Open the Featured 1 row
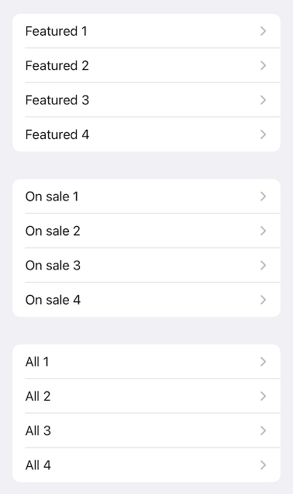 146,31
